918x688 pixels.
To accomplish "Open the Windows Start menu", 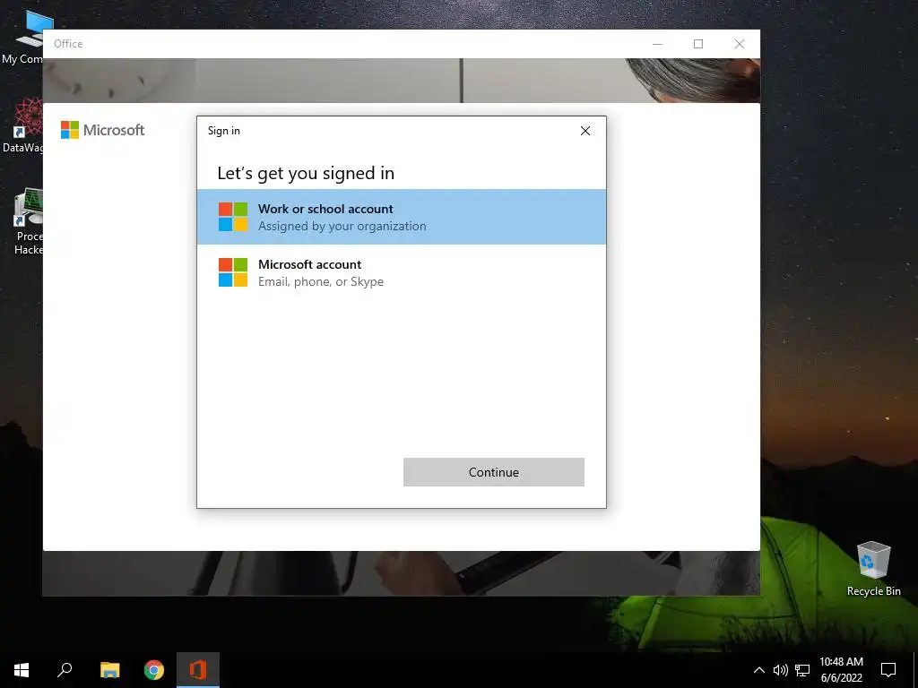I will 22,670.
